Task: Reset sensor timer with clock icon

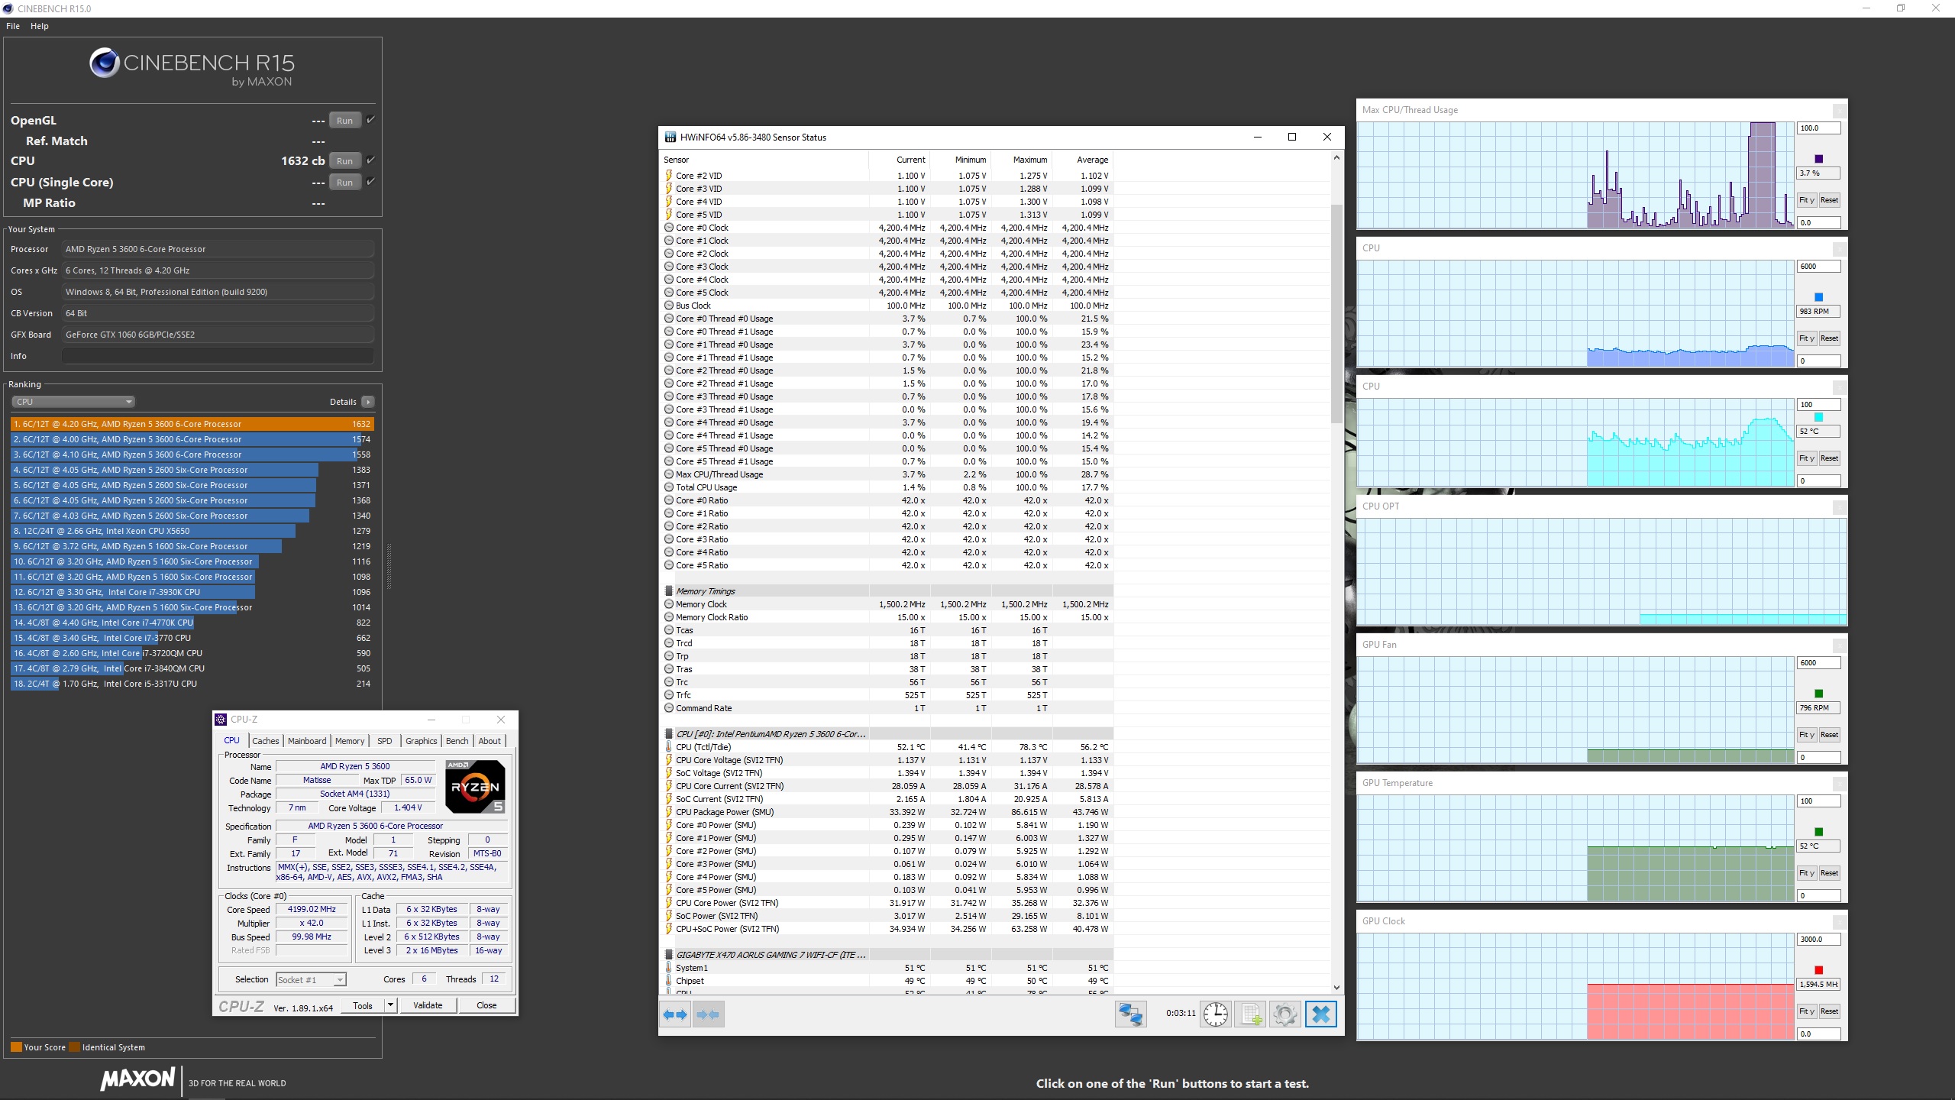Action: [x=1215, y=1014]
